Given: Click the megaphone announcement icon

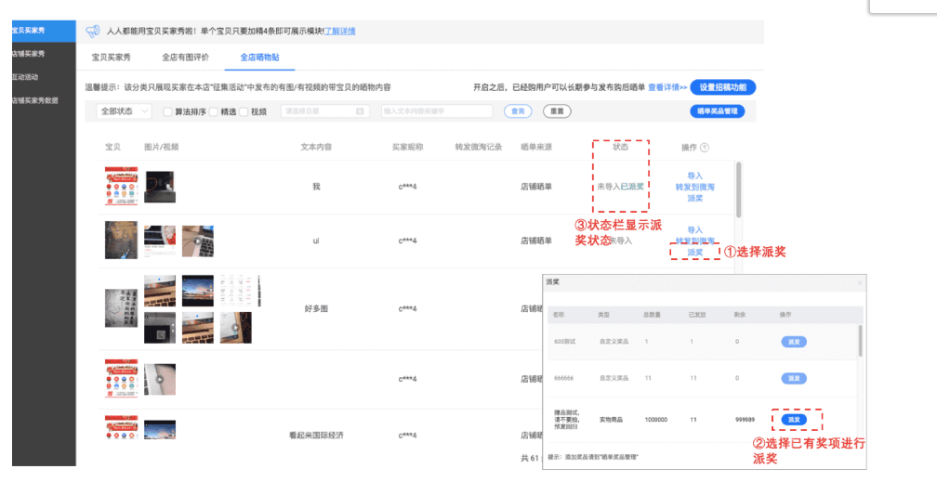Looking at the screenshot, I should pyautogui.click(x=92, y=32).
